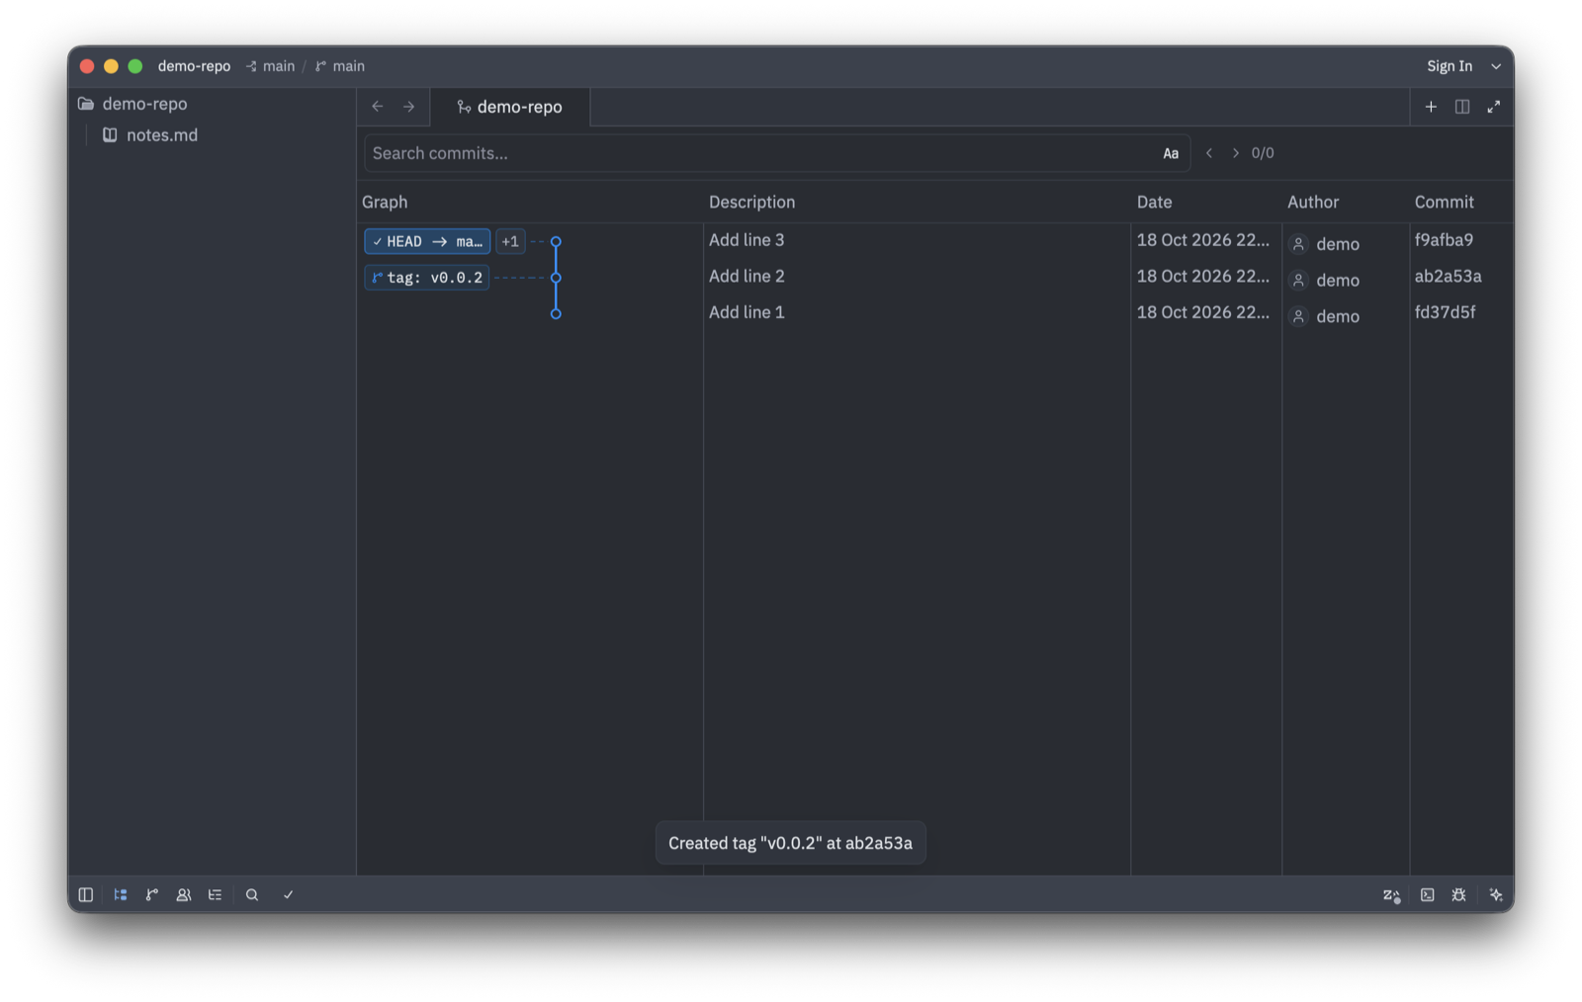Maximize the window with green button
1582x1002 pixels.
(135, 66)
